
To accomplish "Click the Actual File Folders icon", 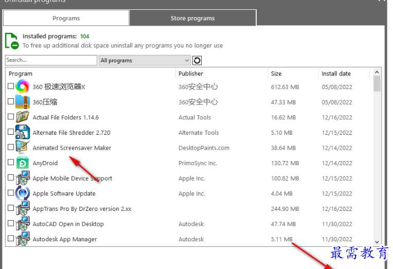I will coord(22,117).
